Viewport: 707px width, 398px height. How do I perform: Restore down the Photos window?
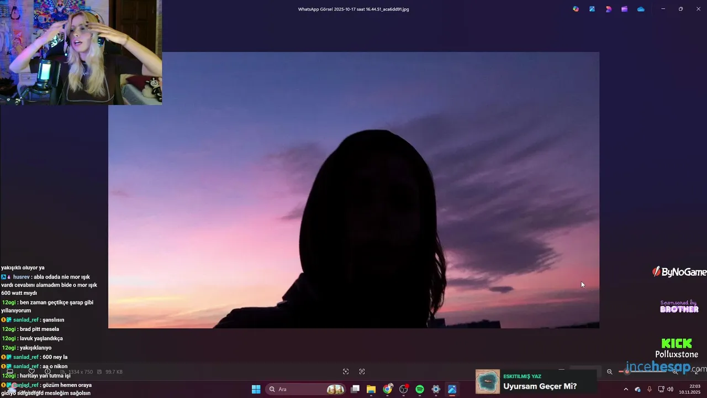pos(680,9)
